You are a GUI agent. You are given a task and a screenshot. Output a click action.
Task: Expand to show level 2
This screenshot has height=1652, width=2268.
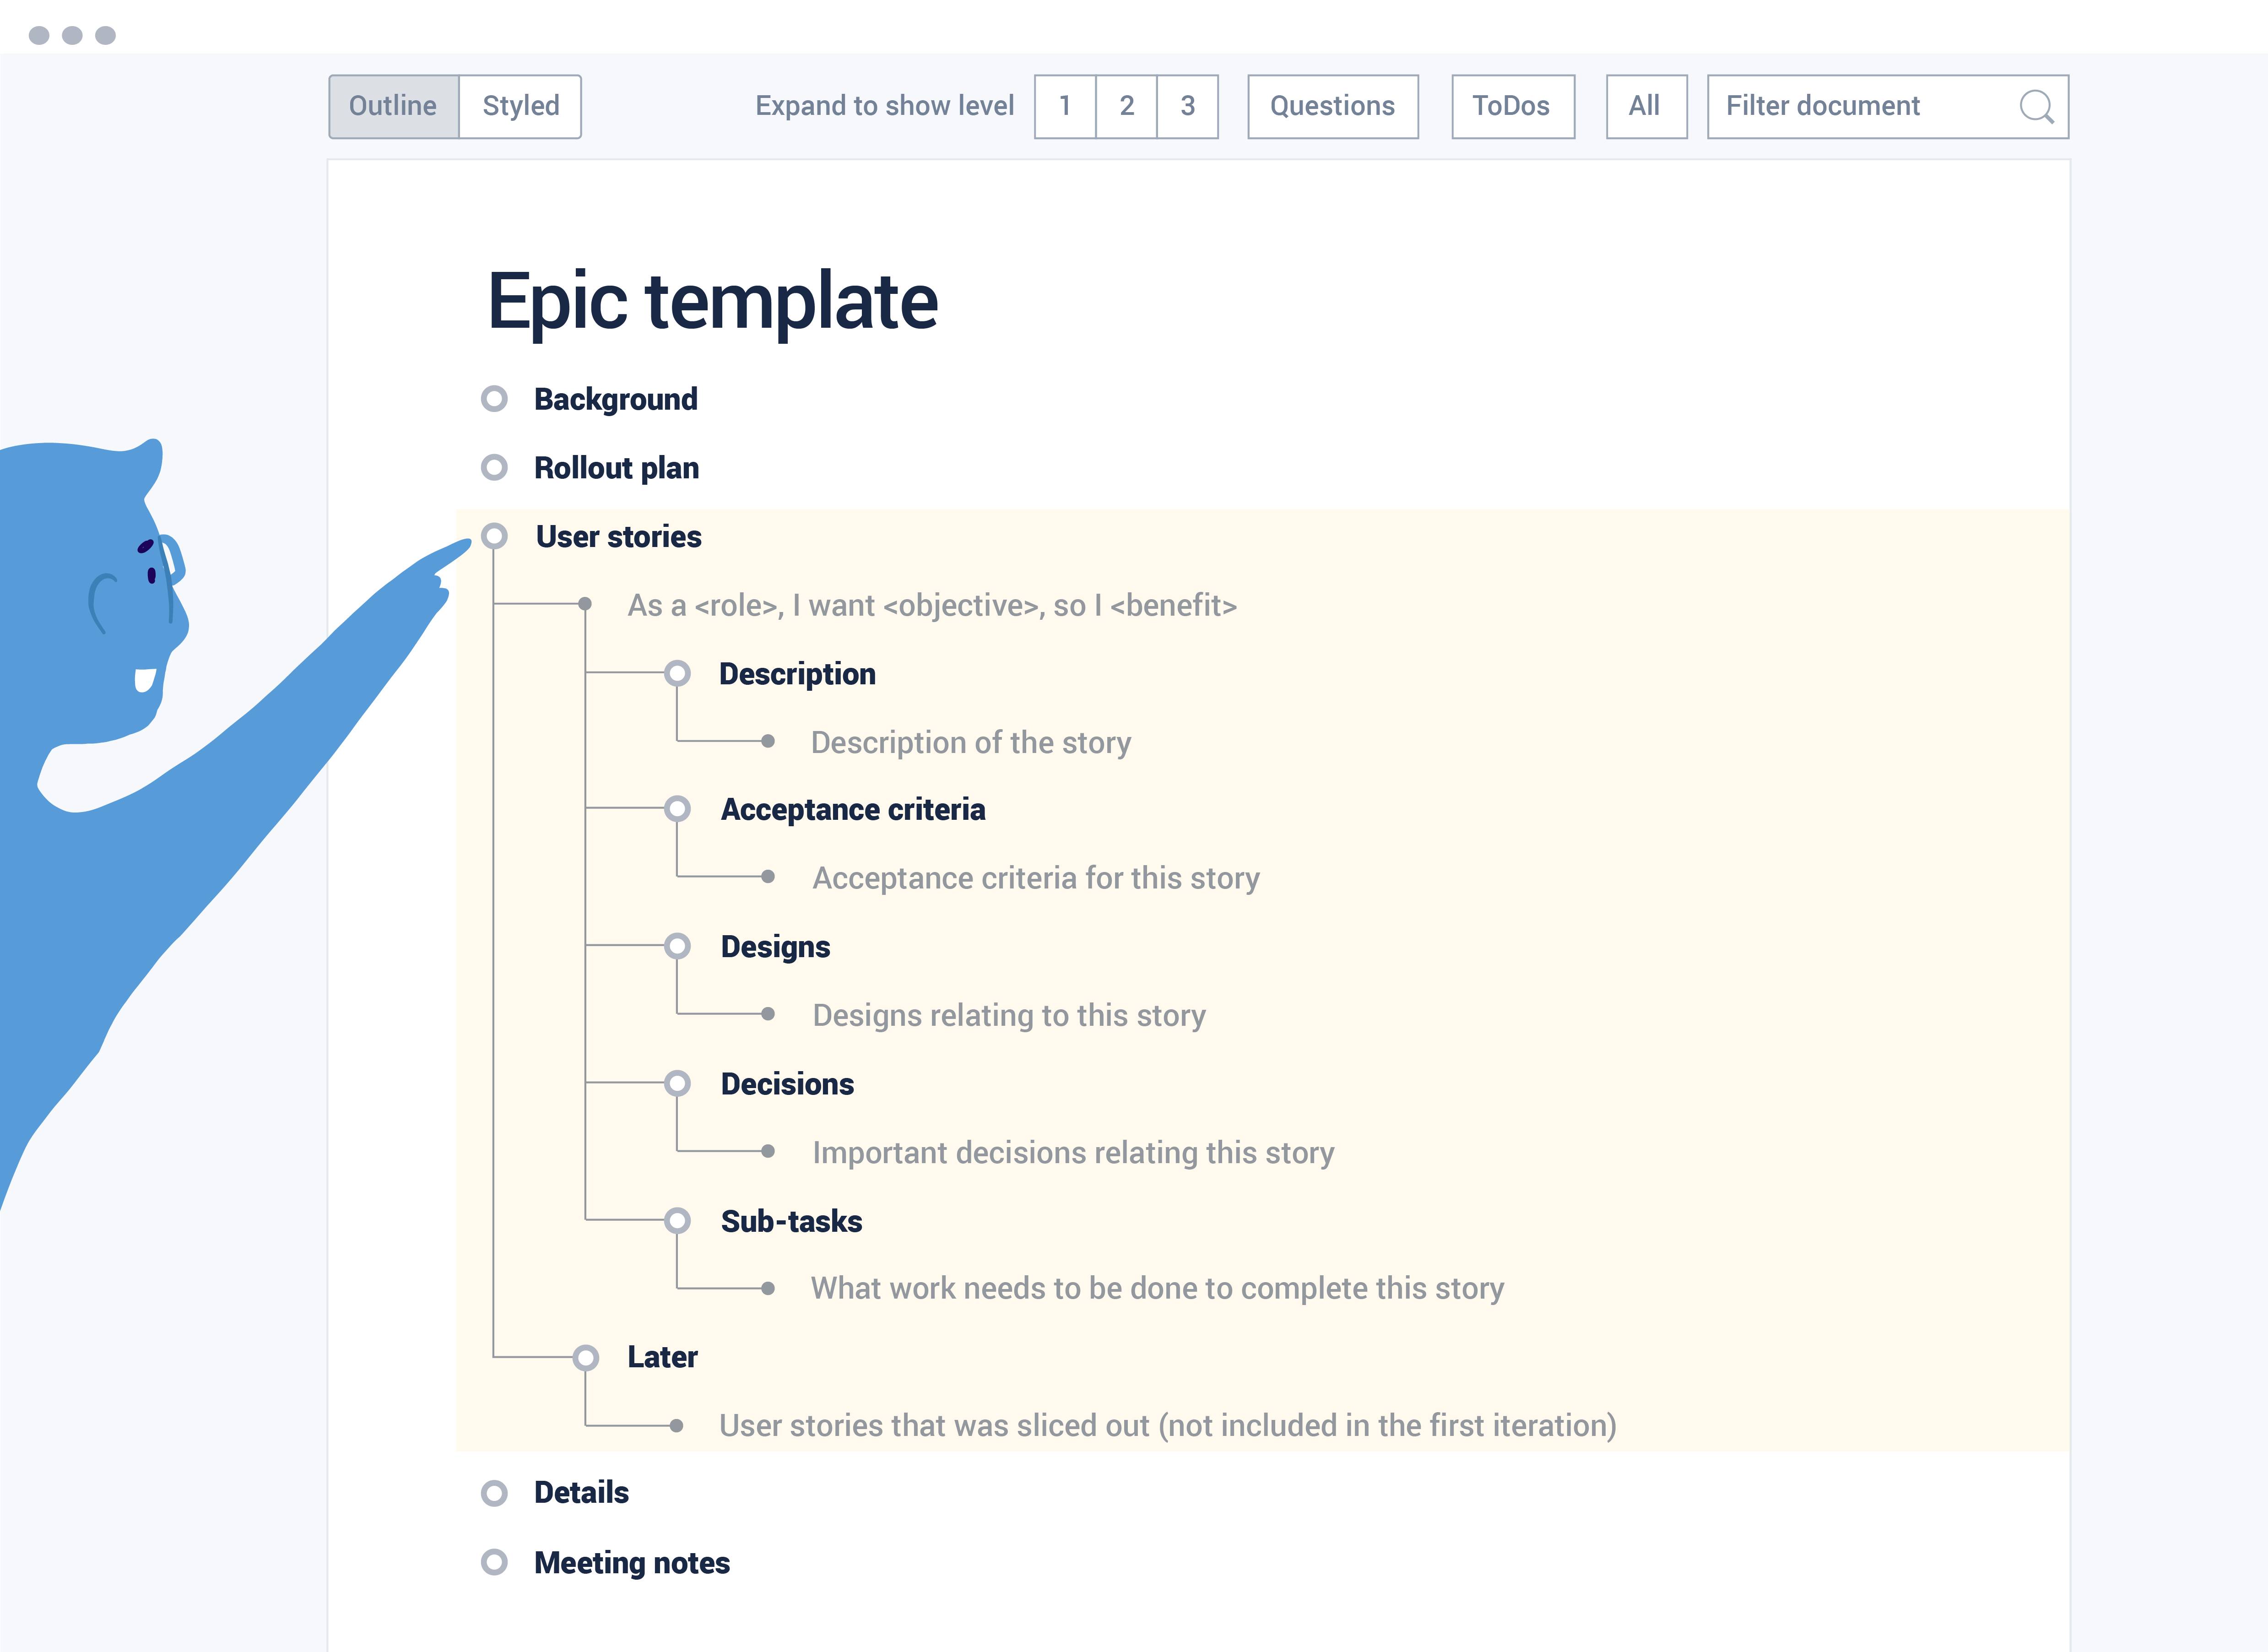tap(1125, 106)
